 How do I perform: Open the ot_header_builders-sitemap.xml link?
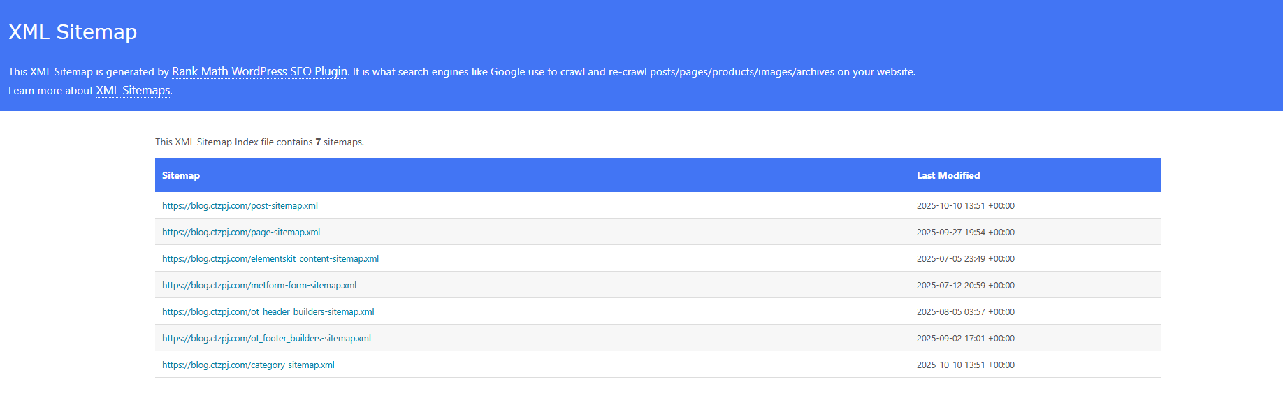coord(268,312)
